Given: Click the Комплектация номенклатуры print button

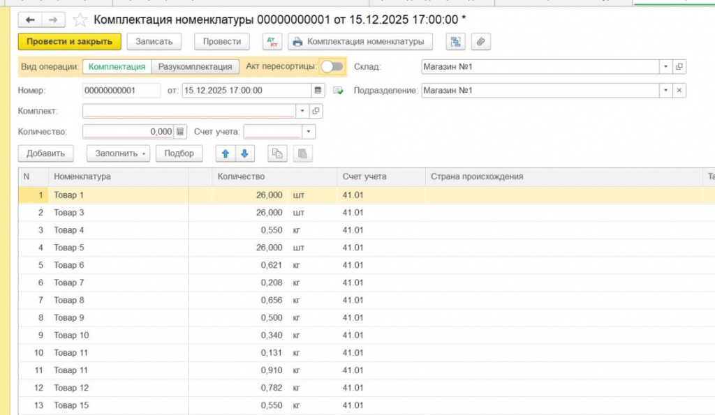Looking at the screenshot, I should 360,42.
